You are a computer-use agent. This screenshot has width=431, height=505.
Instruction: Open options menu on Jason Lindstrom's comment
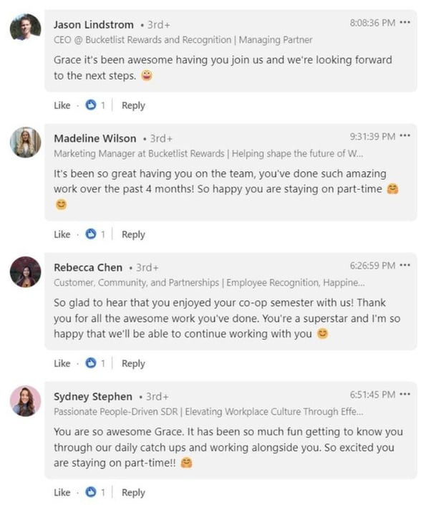(x=405, y=23)
